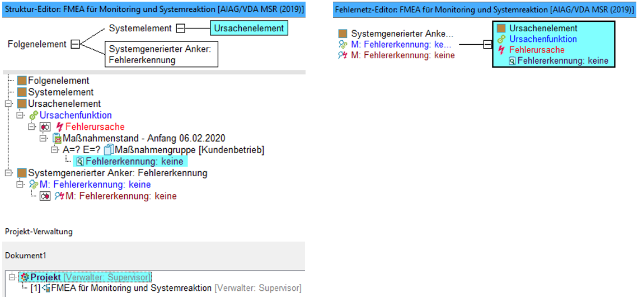Click the red Fehlerursache lightning icon in tree
Image resolution: width=638 pixels, height=302 pixels.
(60, 126)
